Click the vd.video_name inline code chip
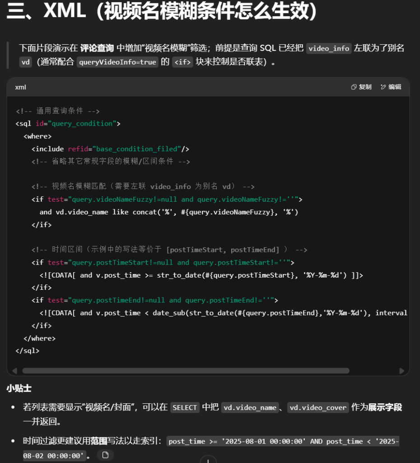The image size is (420, 463). pos(250,407)
